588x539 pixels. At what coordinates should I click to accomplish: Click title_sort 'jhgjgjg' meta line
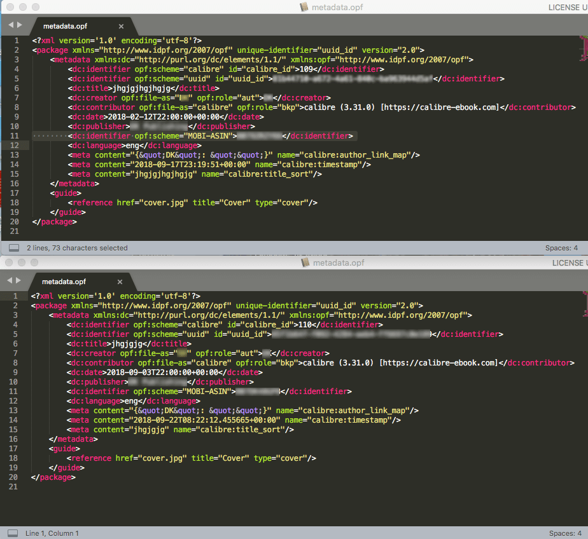pyautogui.click(x=180, y=429)
